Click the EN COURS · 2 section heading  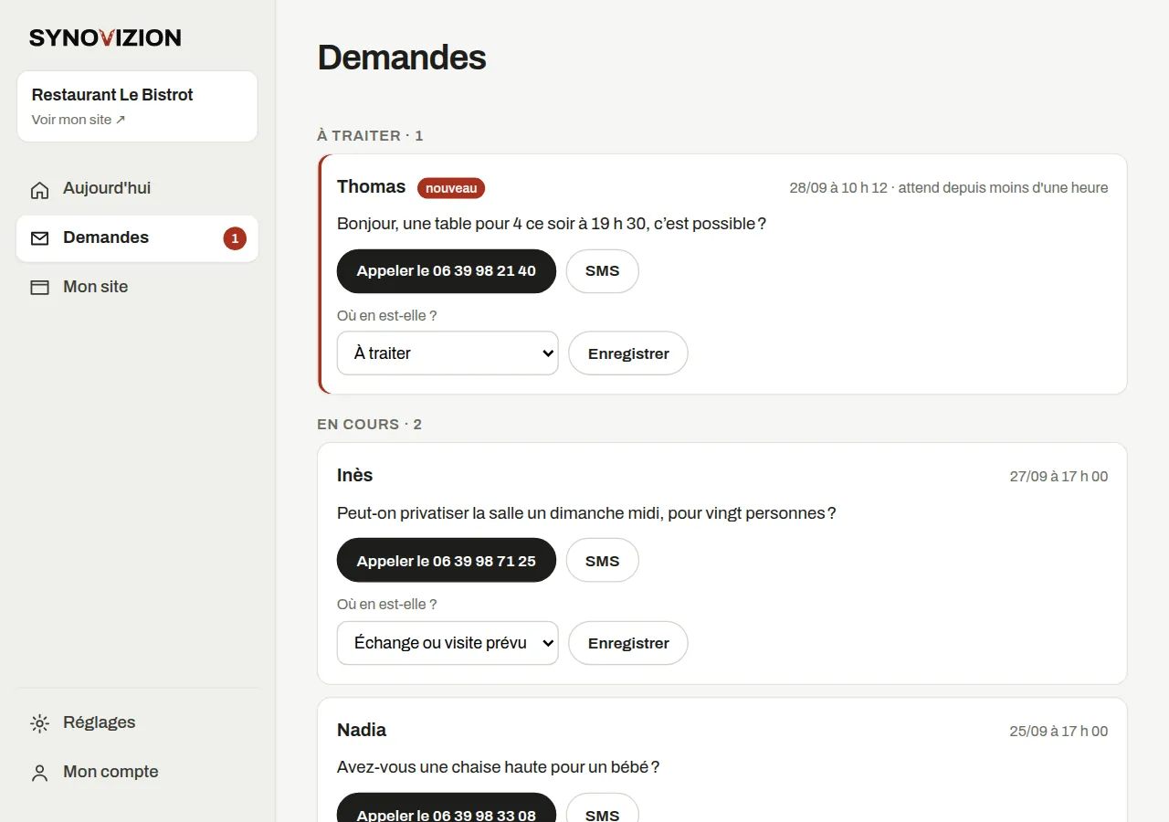[369, 425]
